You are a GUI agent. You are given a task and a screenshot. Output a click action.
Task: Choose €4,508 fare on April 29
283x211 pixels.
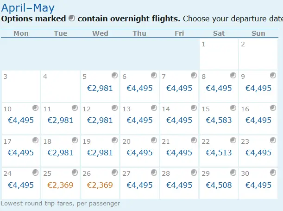coord(219,185)
